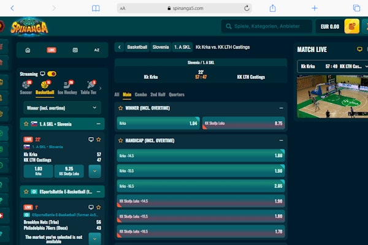Go to sportsbook home icon
Viewport: 368px width, 245px height.
coord(28,50)
